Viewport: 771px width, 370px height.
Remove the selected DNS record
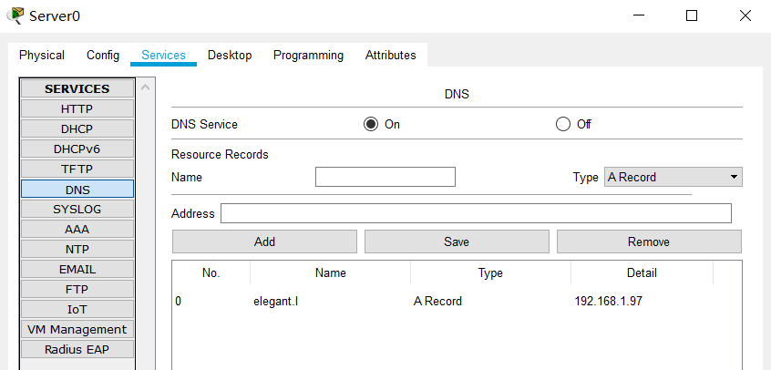(649, 242)
